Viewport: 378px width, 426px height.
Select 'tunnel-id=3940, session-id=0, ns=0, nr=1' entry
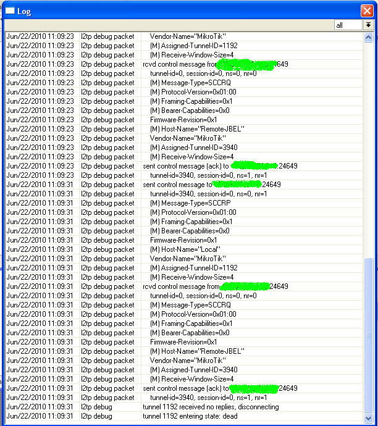click(184, 194)
